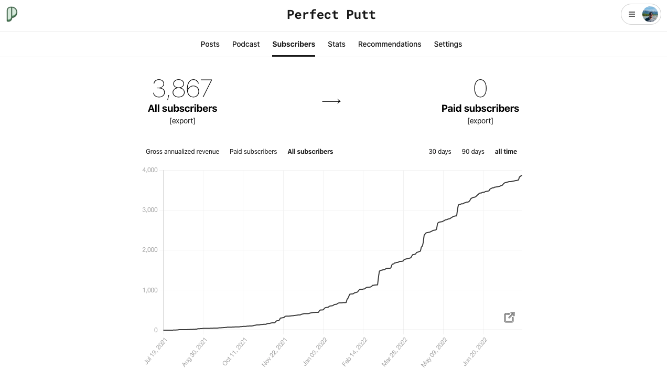Export the paid subscribers list

[x=480, y=121]
